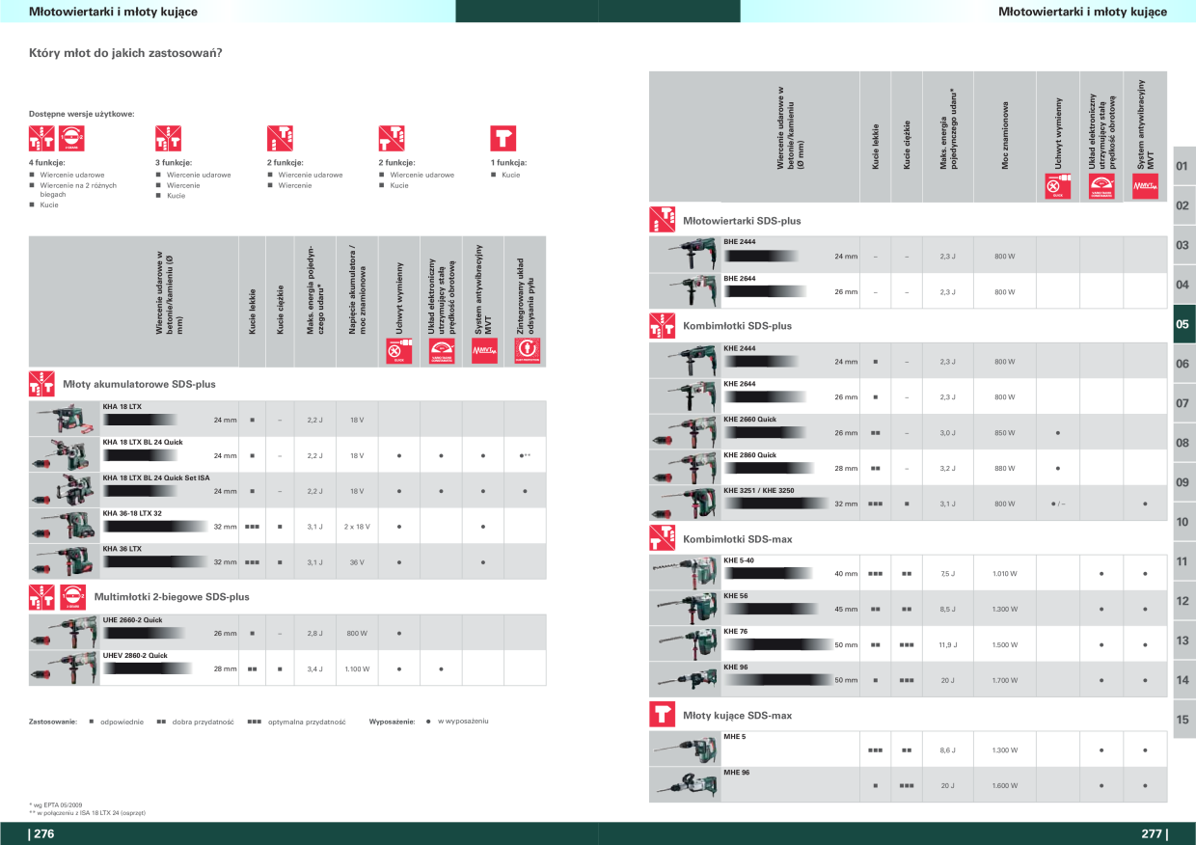
Task: Click '2 x 18 V' voltage value
Action: pos(357,527)
